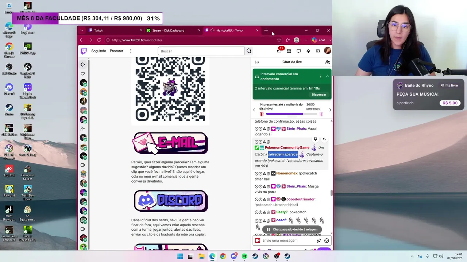Show previous chat goal with left arrow
Viewport: 467px width, 262px height.
pyautogui.click(x=254, y=110)
